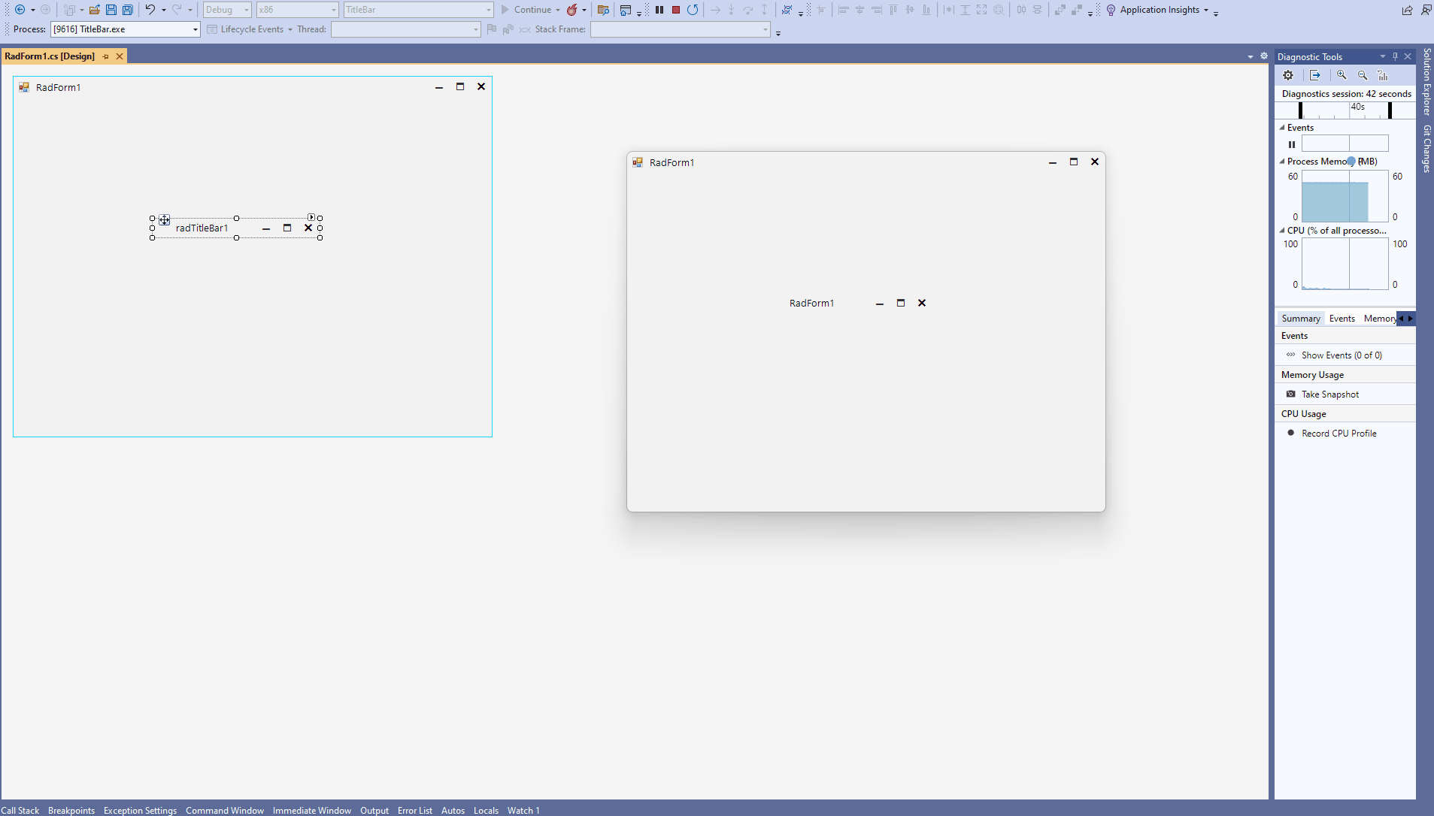
Task: Click Take Snapshot under Memory Usage
Action: click(1329, 394)
